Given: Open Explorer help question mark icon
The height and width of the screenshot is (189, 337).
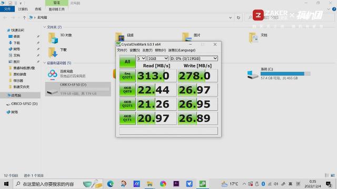Looking at the screenshot, I should 334,9.
